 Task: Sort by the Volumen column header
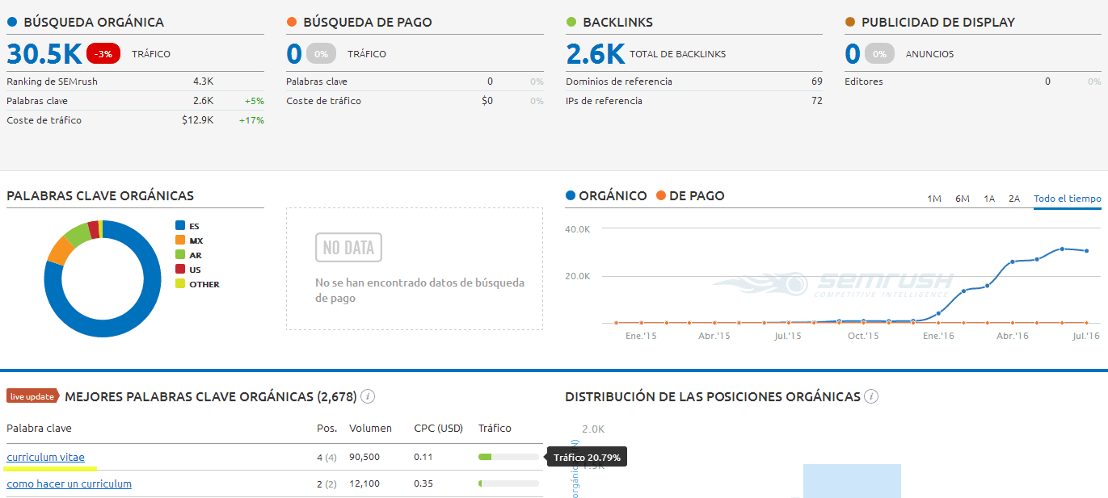tap(370, 429)
